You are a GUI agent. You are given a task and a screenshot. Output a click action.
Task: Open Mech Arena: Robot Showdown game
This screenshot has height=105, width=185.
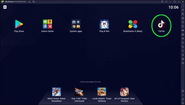(x=56, y=92)
